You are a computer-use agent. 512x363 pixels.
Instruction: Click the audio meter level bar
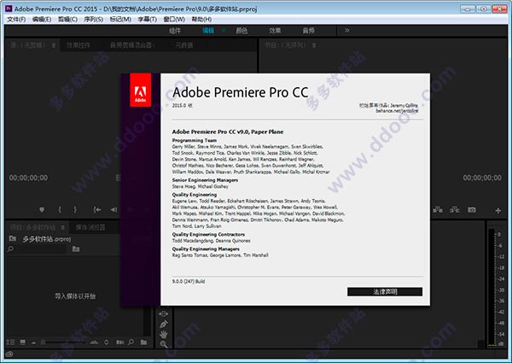tap(492, 288)
